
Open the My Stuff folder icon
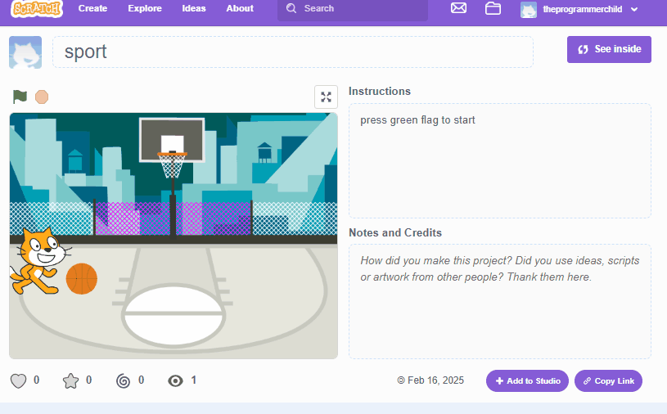click(x=493, y=8)
